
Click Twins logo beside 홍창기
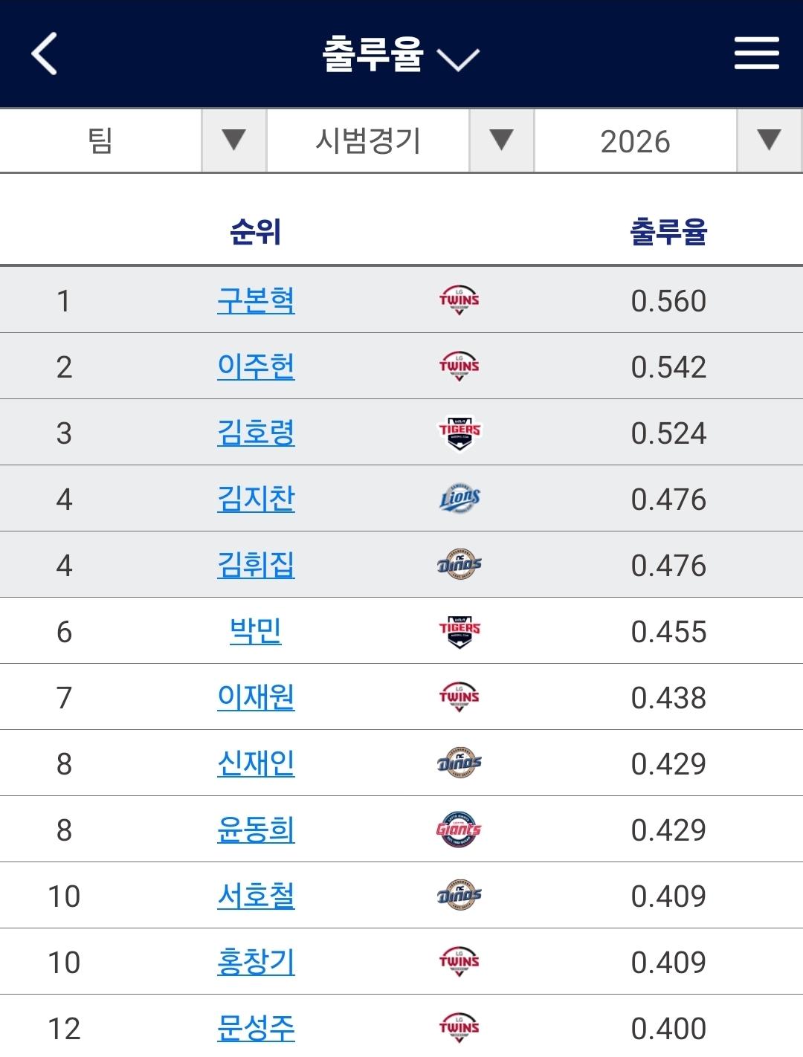tap(459, 962)
